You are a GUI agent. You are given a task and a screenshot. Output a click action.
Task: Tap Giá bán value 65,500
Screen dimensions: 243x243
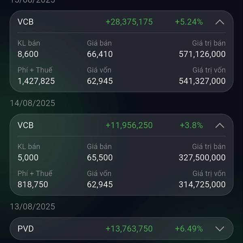click(x=100, y=158)
